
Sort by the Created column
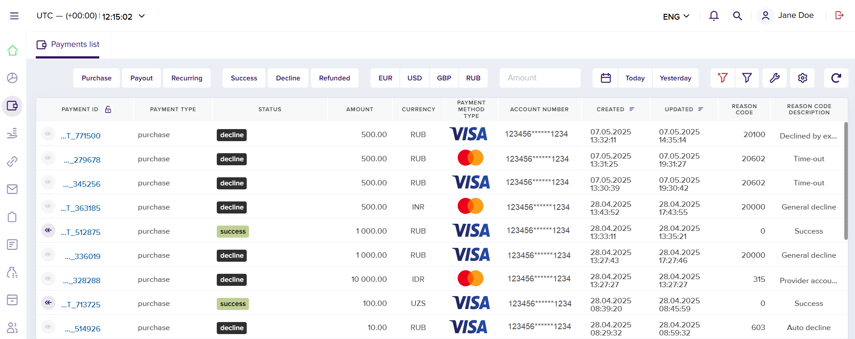click(615, 109)
